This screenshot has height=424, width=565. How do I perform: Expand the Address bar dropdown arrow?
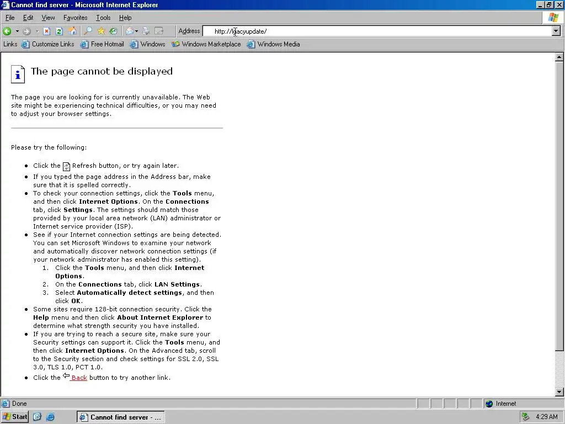pyautogui.click(x=556, y=31)
